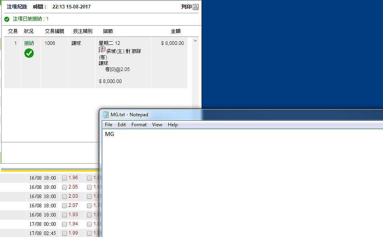Click the MG.txt - Notepad title bar
The image size is (383, 237).
(x=242, y=114)
